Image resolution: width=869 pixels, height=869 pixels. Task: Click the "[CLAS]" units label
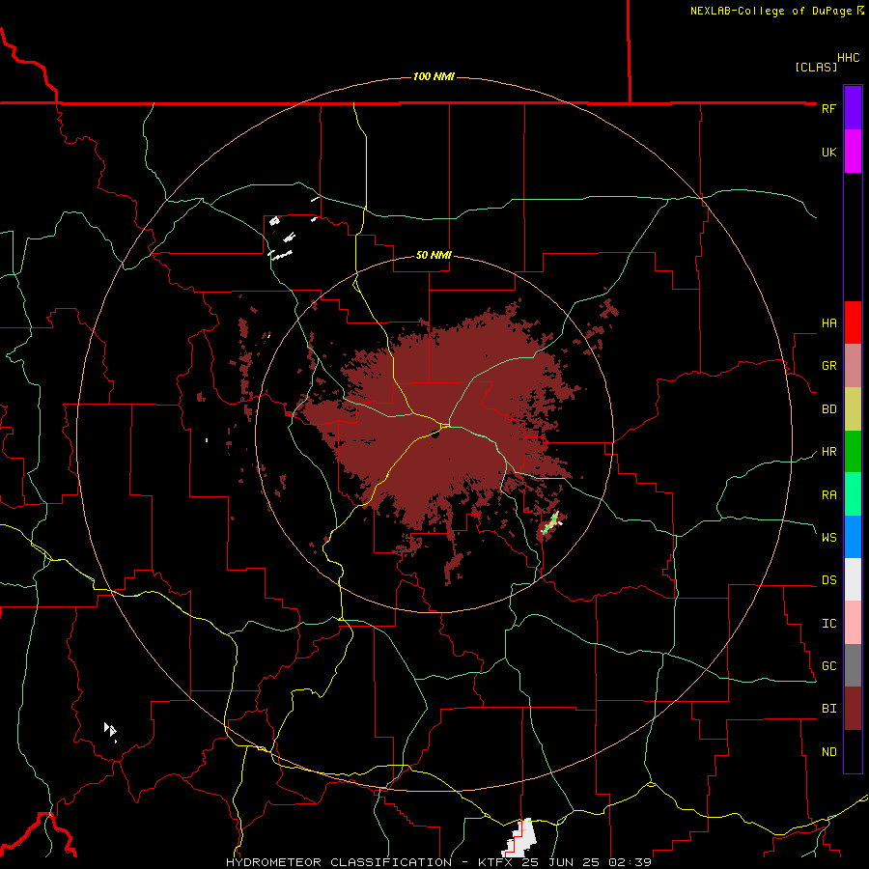(x=816, y=67)
